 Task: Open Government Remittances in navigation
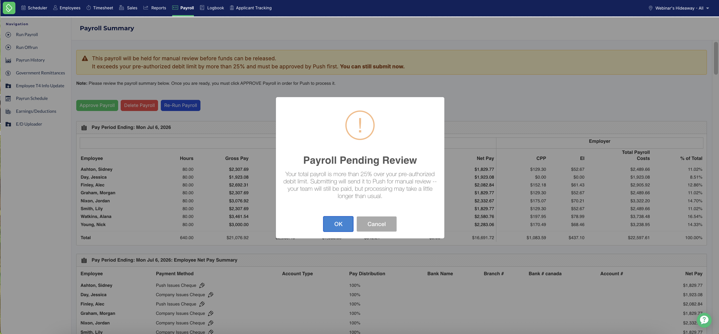[40, 73]
